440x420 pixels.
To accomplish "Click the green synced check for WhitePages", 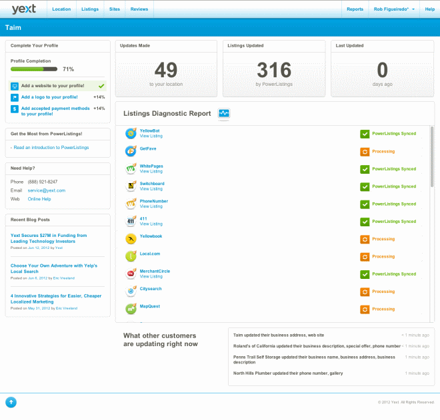I will pos(365,169).
